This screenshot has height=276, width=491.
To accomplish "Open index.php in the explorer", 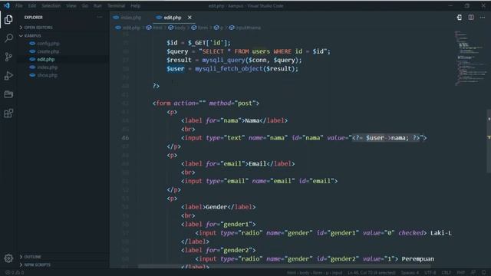I will (x=47, y=67).
